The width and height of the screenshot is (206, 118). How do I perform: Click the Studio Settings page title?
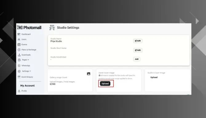(68, 28)
